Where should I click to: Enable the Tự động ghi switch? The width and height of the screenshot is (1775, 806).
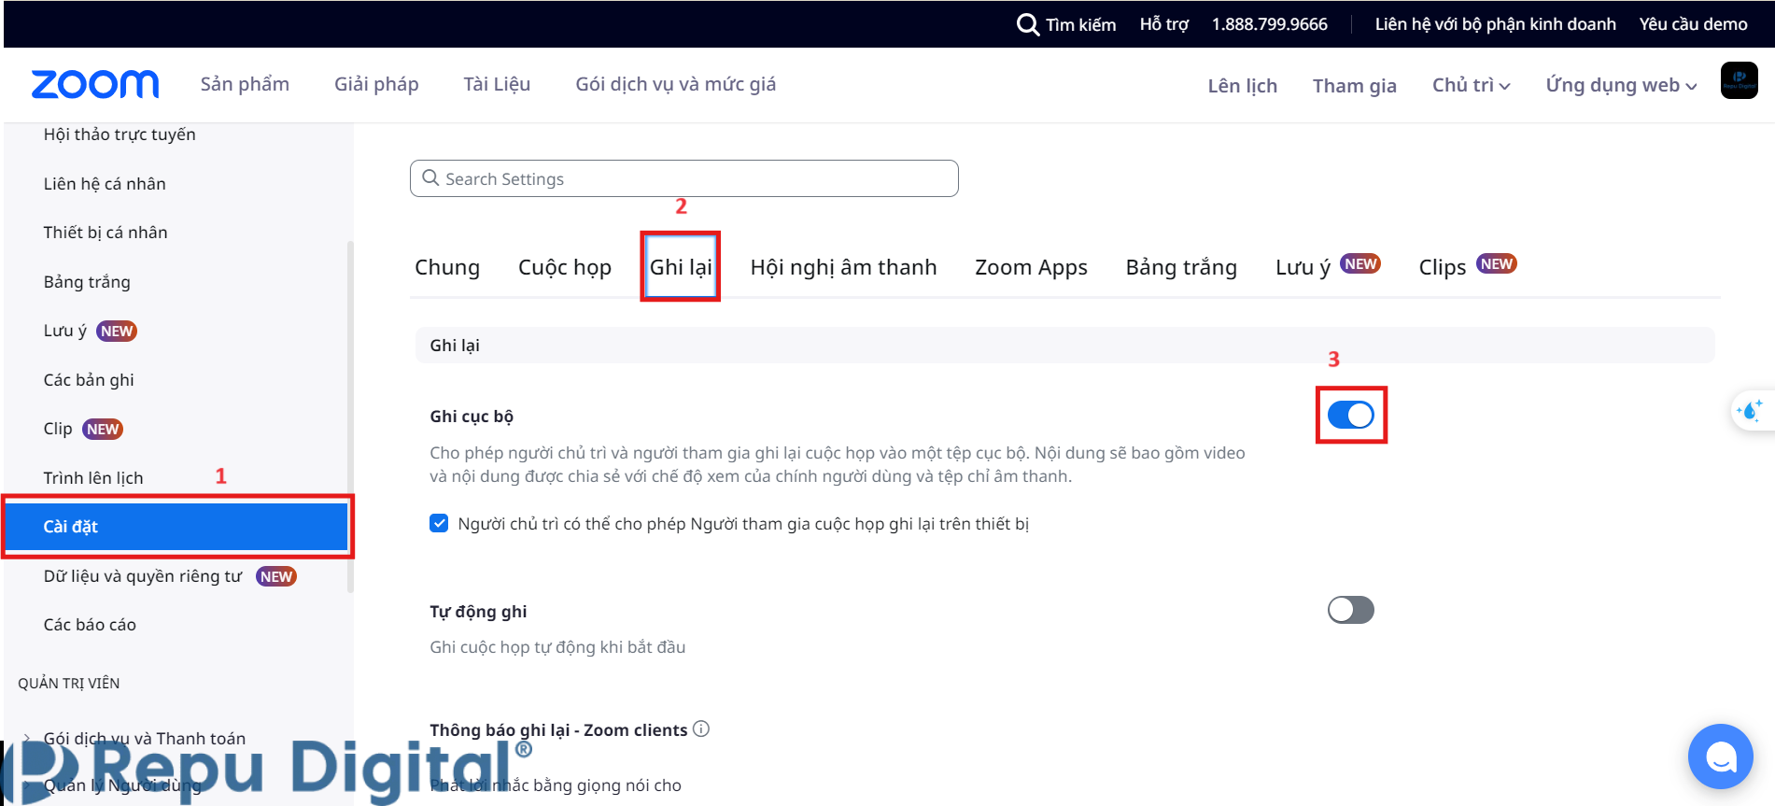tap(1350, 610)
